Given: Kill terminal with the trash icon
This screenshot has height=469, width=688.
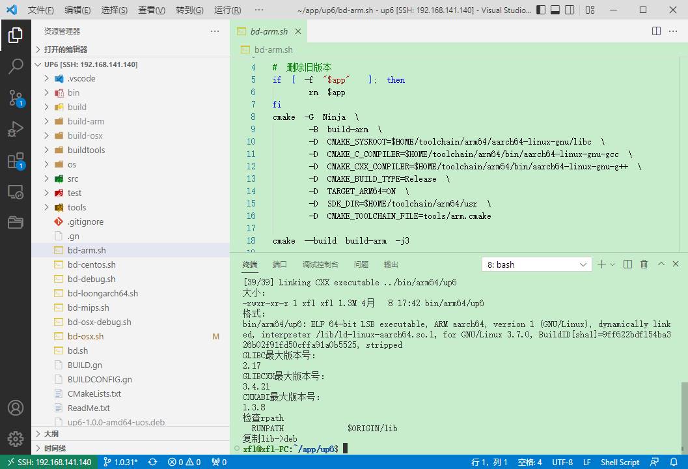Looking at the screenshot, I should point(644,264).
